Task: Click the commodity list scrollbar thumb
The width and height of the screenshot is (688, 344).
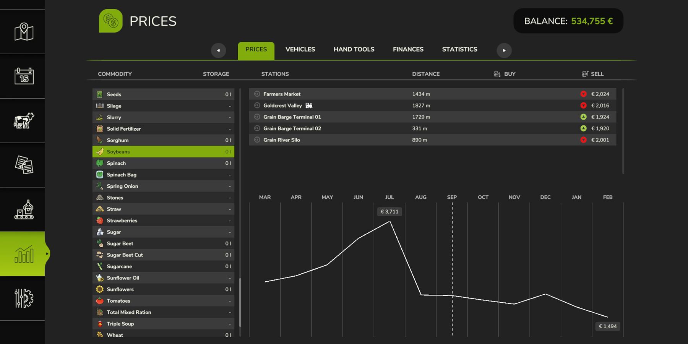Action: tap(240, 302)
